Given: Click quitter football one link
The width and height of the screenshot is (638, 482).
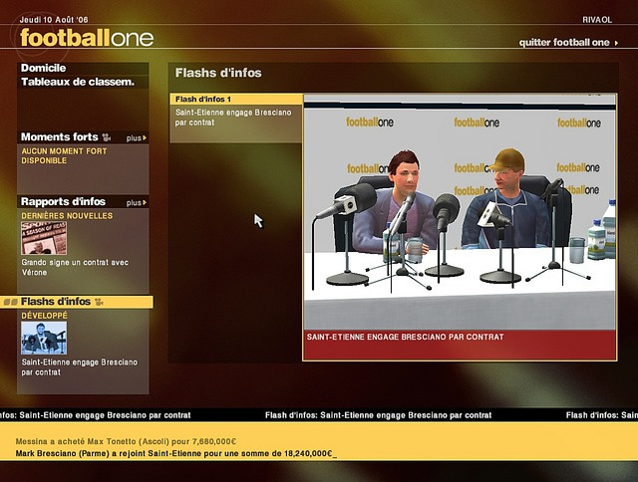Looking at the screenshot, I should point(564,43).
